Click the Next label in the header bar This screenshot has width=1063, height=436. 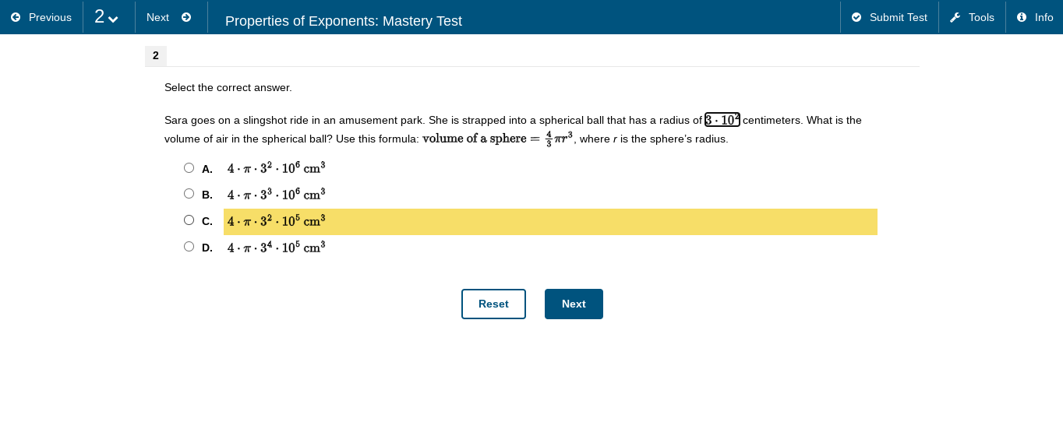[x=157, y=17]
